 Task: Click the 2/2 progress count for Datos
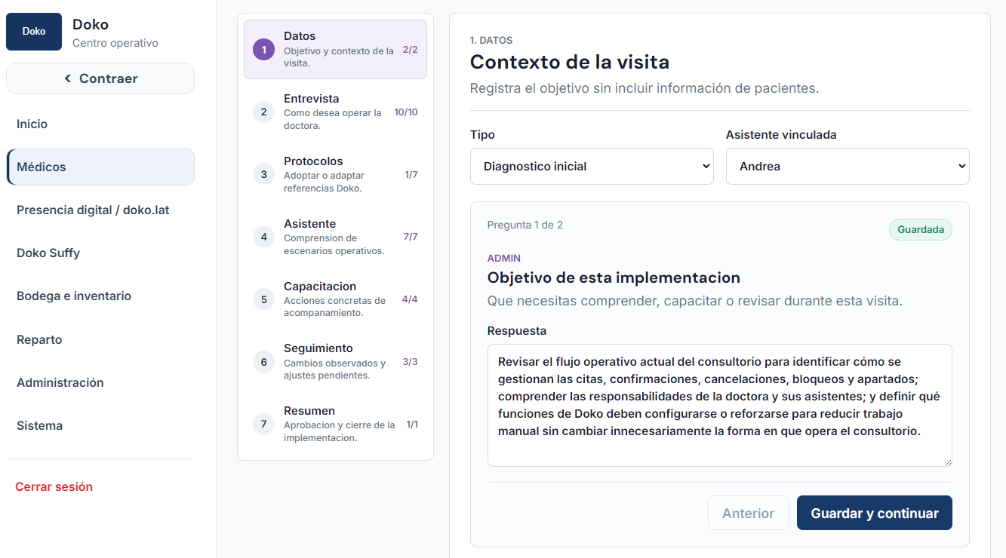(x=410, y=50)
